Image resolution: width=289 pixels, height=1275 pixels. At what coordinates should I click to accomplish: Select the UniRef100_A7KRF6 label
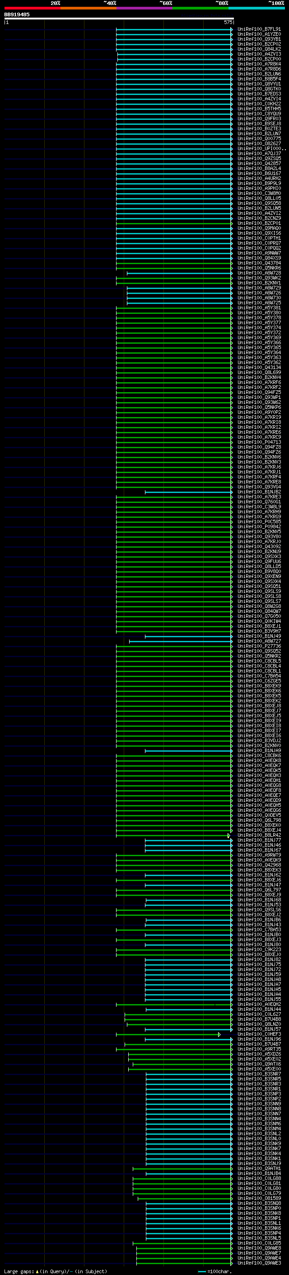coord(259,383)
